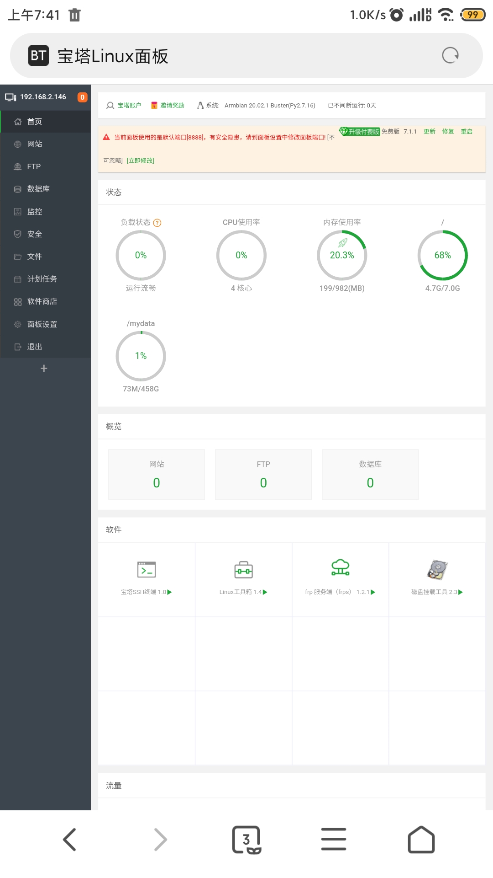The width and height of the screenshot is (493, 878).
Task: Select 软件商店 in the sidebar
Action: pos(42,301)
